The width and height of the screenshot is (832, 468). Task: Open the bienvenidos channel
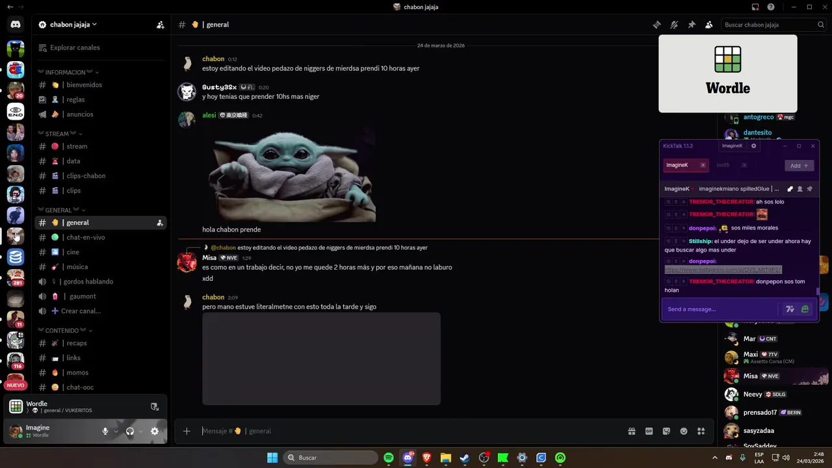coord(100,84)
